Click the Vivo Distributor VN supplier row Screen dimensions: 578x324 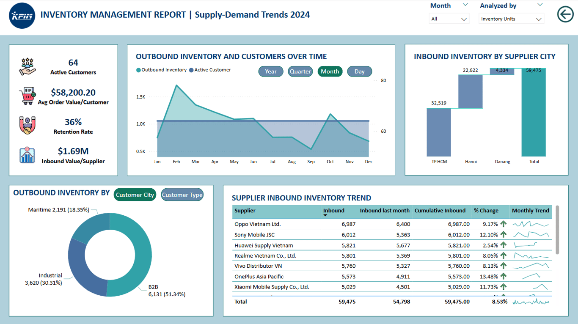(393, 266)
